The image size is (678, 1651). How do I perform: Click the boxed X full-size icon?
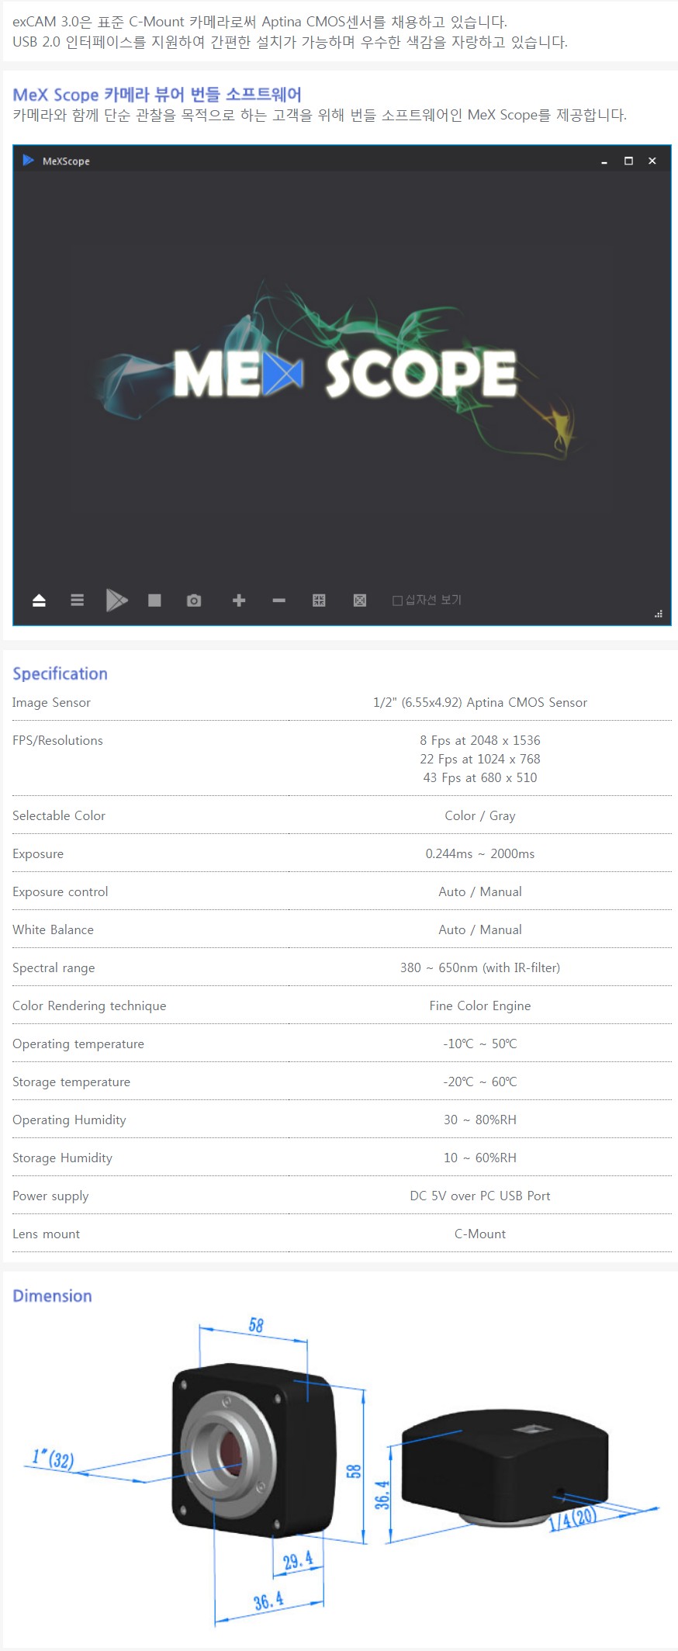click(x=360, y=600)
